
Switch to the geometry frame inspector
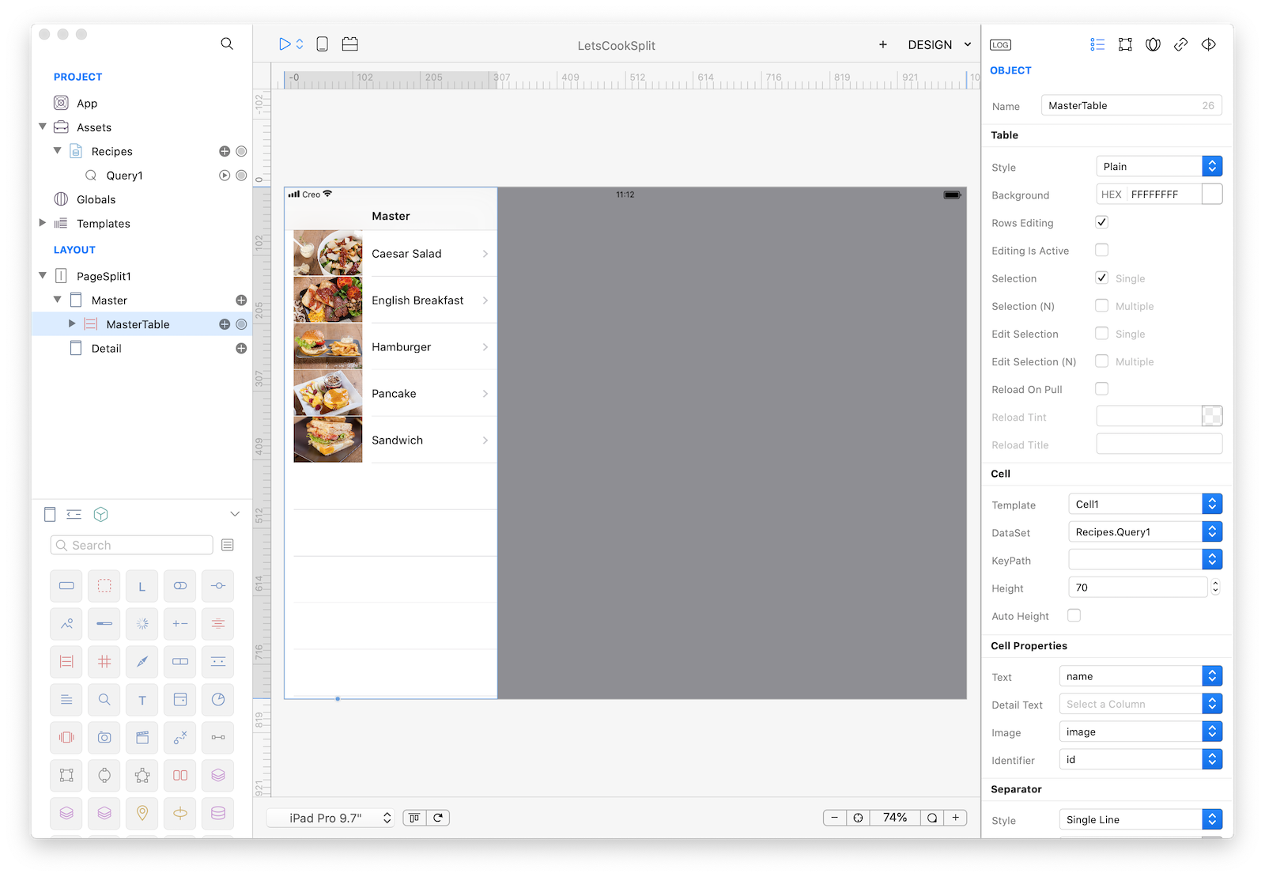click(x=1125, y=44)
